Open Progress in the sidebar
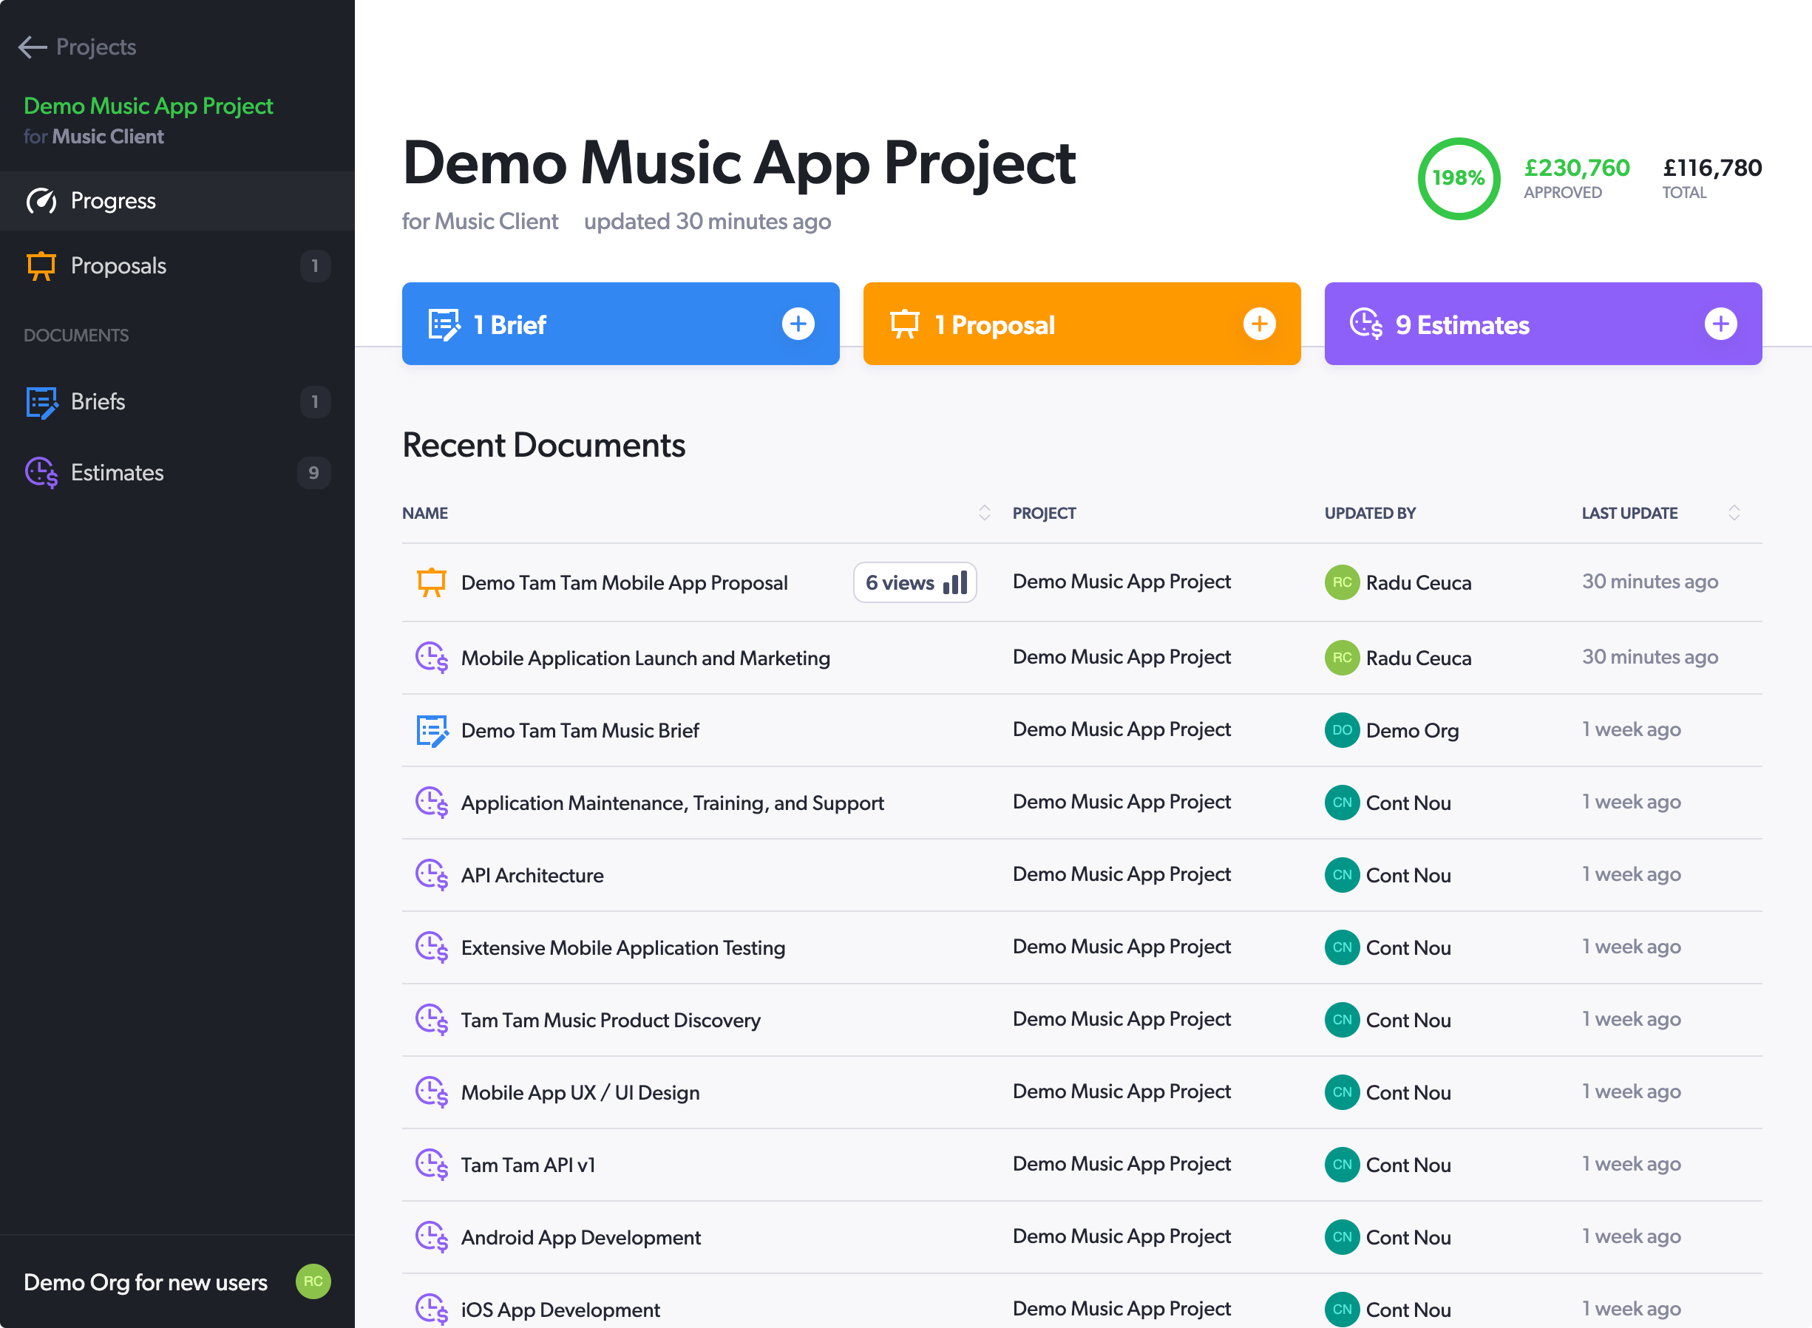 point(177,201)
